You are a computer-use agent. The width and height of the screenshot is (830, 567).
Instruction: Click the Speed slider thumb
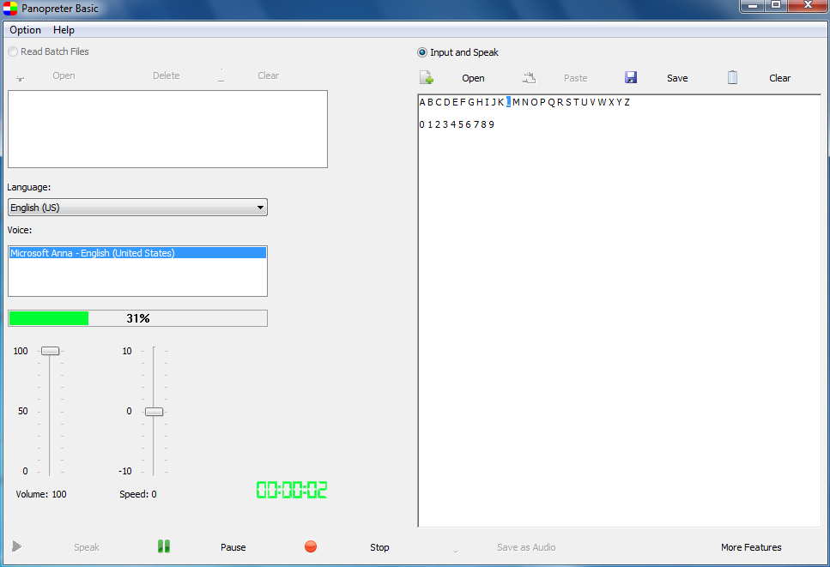(154, 412)
